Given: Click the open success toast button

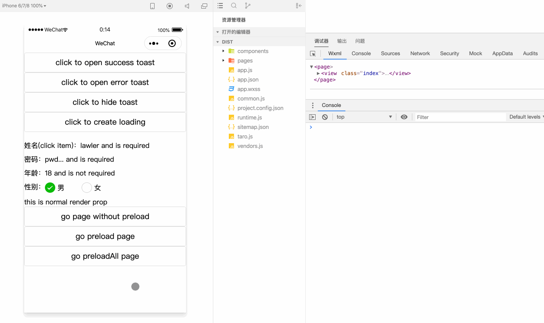Looking at the screenshot, I should pos(105,63).
